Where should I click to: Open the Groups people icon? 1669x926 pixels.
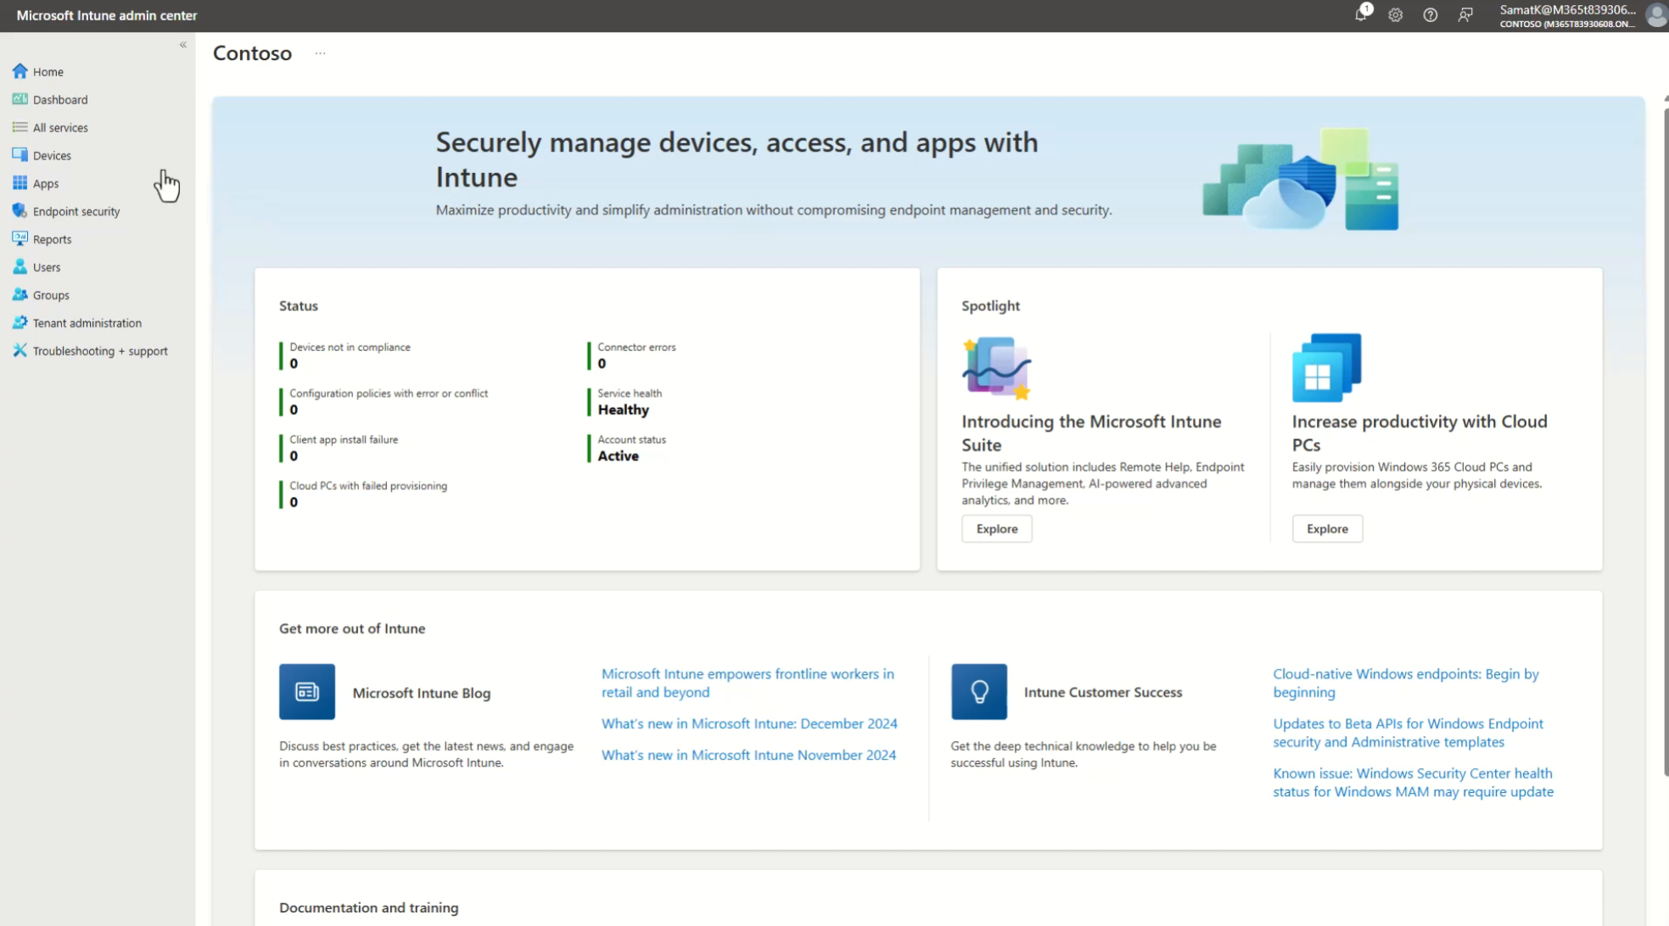[20, 295]
